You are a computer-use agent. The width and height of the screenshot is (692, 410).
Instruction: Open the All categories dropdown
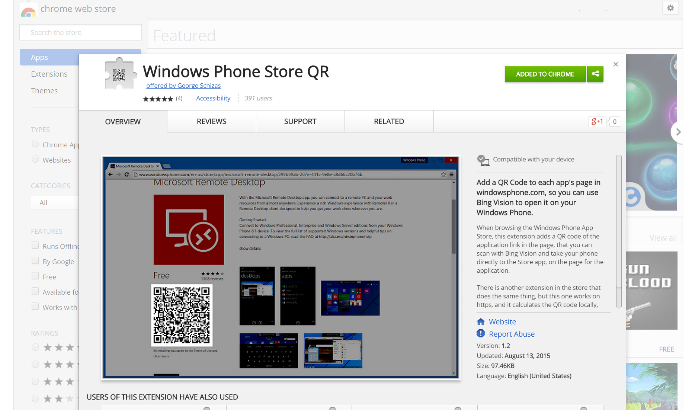[x=55, y=203]
